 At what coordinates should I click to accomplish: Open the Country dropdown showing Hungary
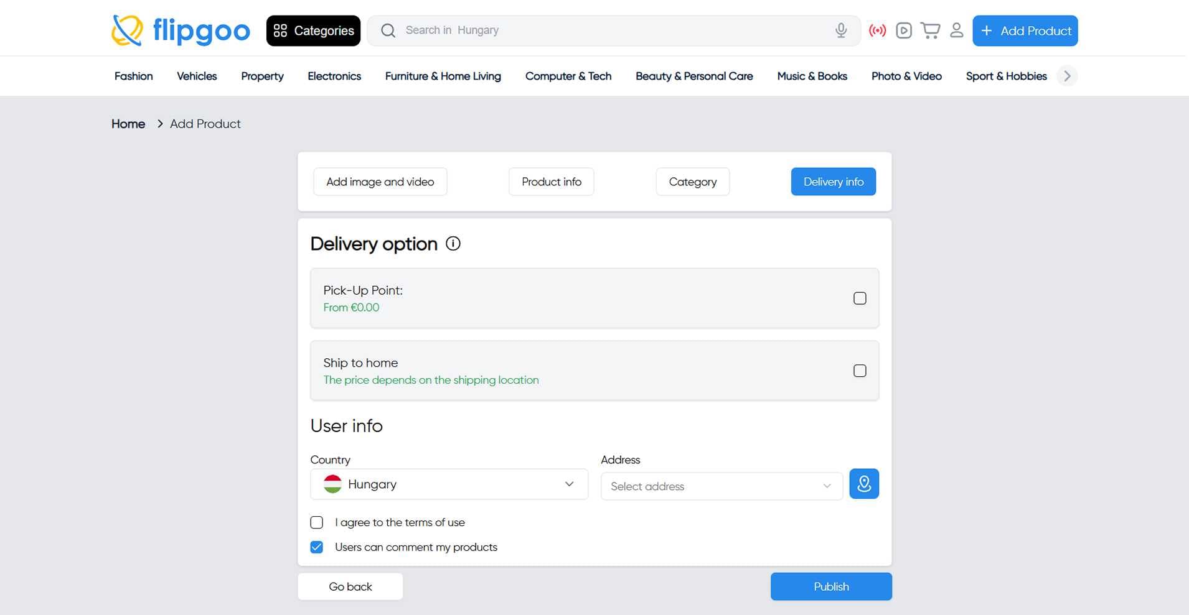coord(449,484)
